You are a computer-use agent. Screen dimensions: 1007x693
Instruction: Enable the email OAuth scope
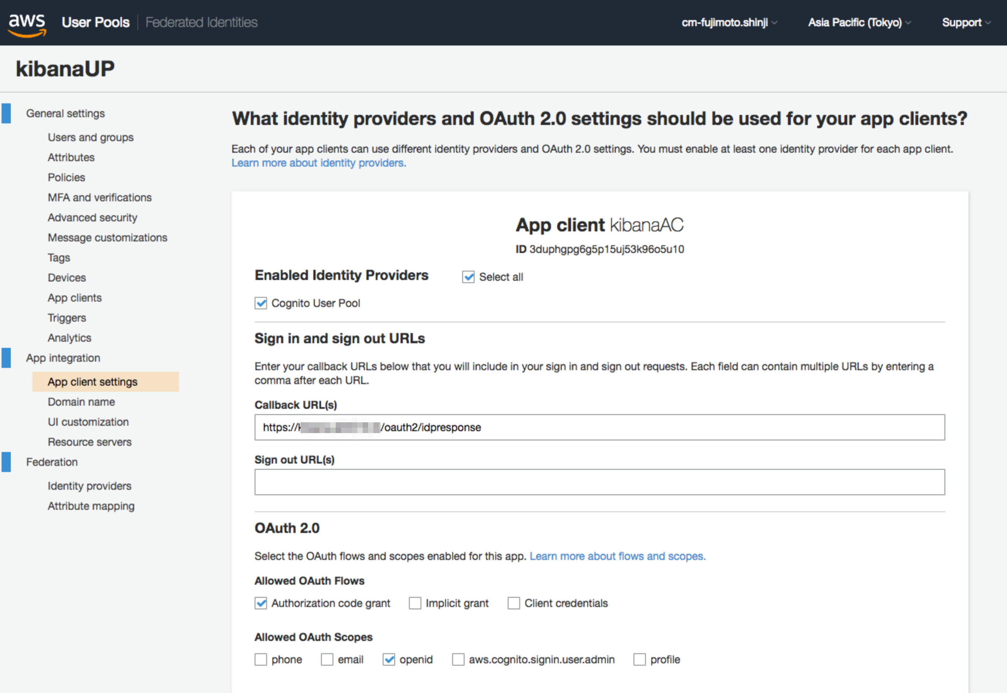327,659
